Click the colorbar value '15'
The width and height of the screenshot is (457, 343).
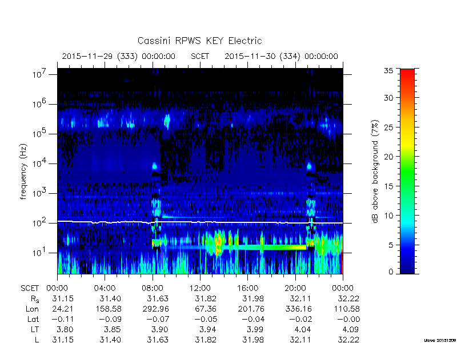point(389,186)
